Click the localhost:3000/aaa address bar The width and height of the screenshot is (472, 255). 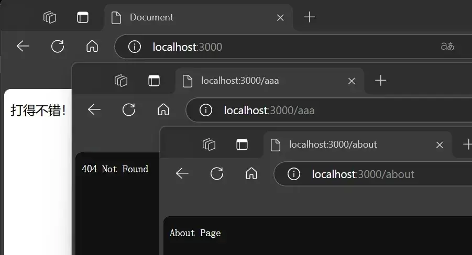click(x=329, y=110)
